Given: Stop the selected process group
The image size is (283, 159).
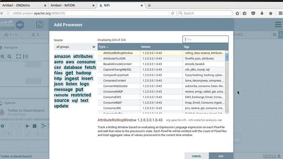Looking at the screenshot, I should pyautogui.click(x=34, y=126).
